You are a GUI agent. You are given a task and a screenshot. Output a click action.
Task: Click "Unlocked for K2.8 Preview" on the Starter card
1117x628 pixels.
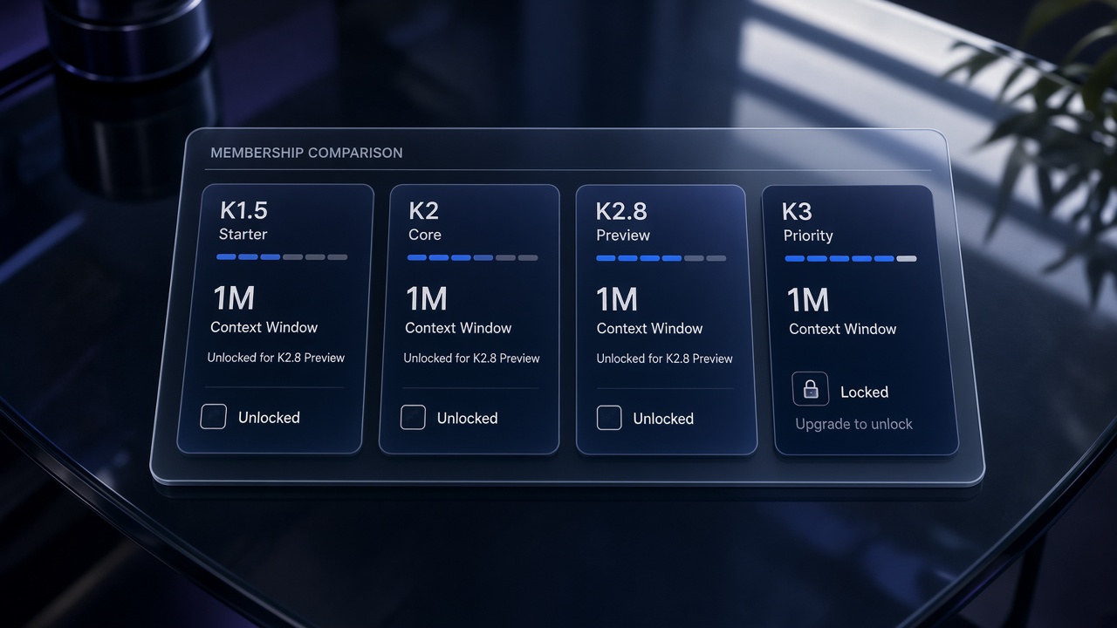coord(276,358)
